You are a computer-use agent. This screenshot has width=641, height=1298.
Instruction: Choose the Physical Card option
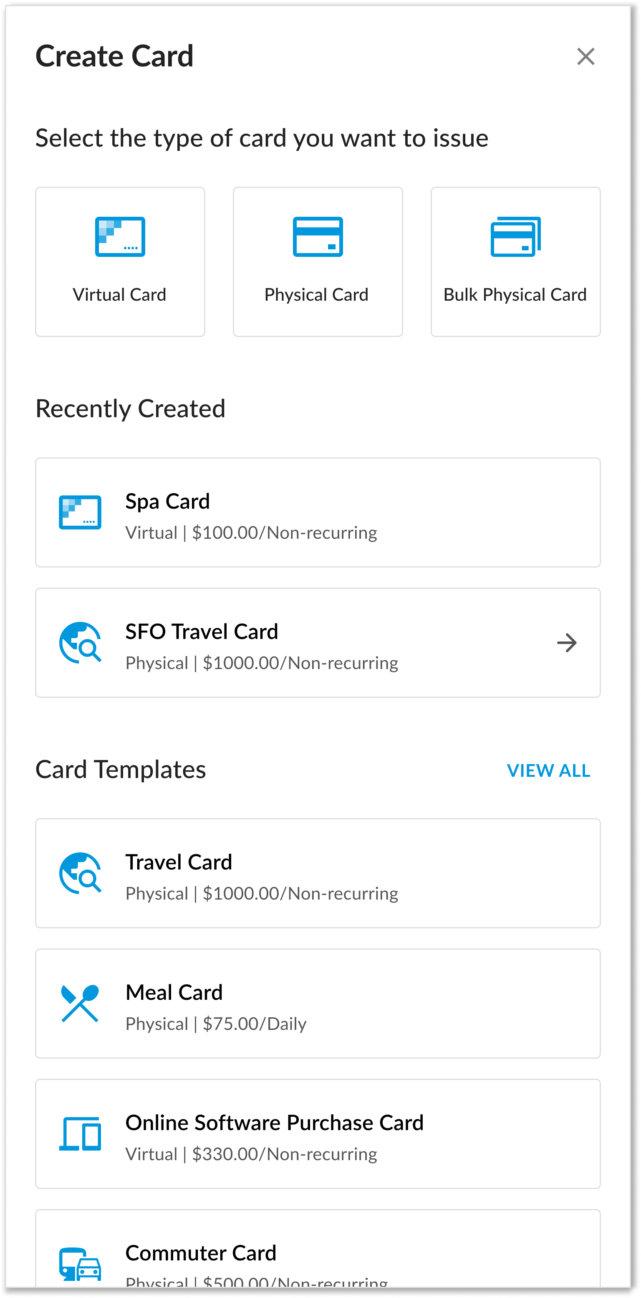tap(317, 295)
